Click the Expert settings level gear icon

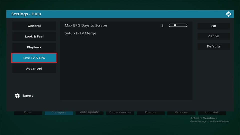coord(17,96)
